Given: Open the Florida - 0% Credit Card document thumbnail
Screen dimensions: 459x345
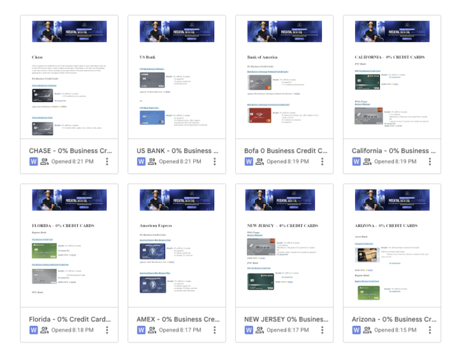Looking at the screenshot, I should [x=69, y=246].
